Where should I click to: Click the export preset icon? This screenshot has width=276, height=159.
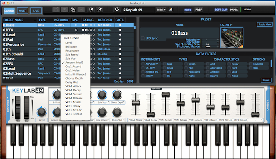tap(100, 10)
